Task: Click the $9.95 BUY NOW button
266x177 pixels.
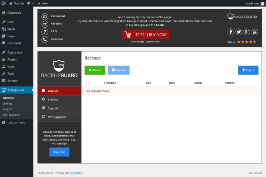Action: (145, 34)
